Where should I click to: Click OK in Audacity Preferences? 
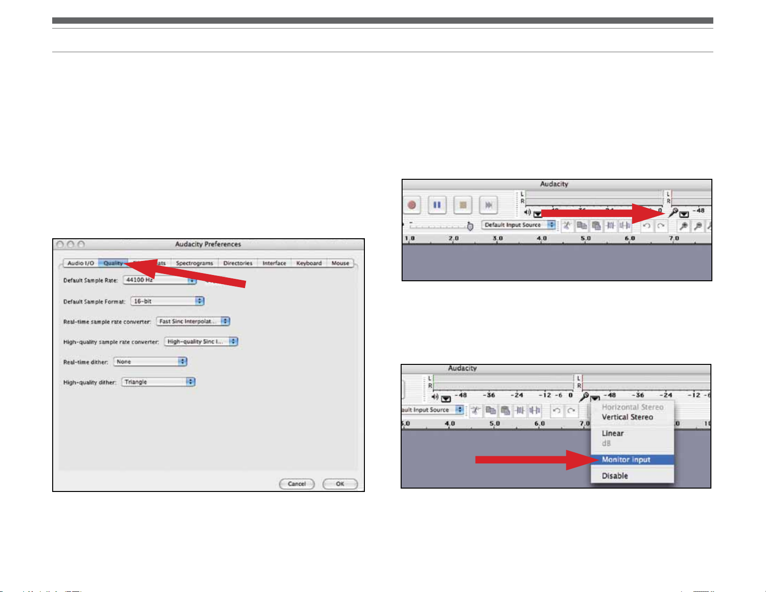pos(340,484)
